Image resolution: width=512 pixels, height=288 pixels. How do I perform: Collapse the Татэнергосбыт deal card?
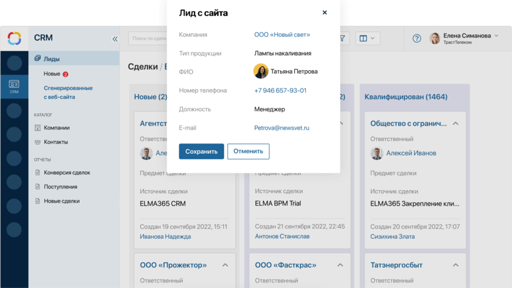pyautogui.click(x=455, y=265)
